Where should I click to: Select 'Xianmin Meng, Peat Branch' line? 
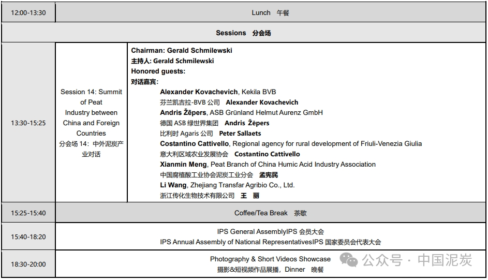pos(268,164)
